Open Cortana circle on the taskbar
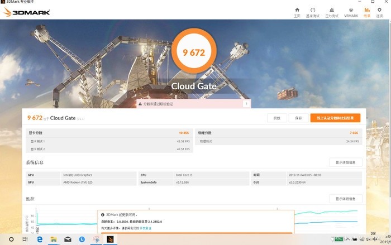The image size is (391, 245). 11,239
